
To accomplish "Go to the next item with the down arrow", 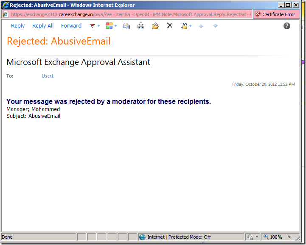I will pos(215,26).
